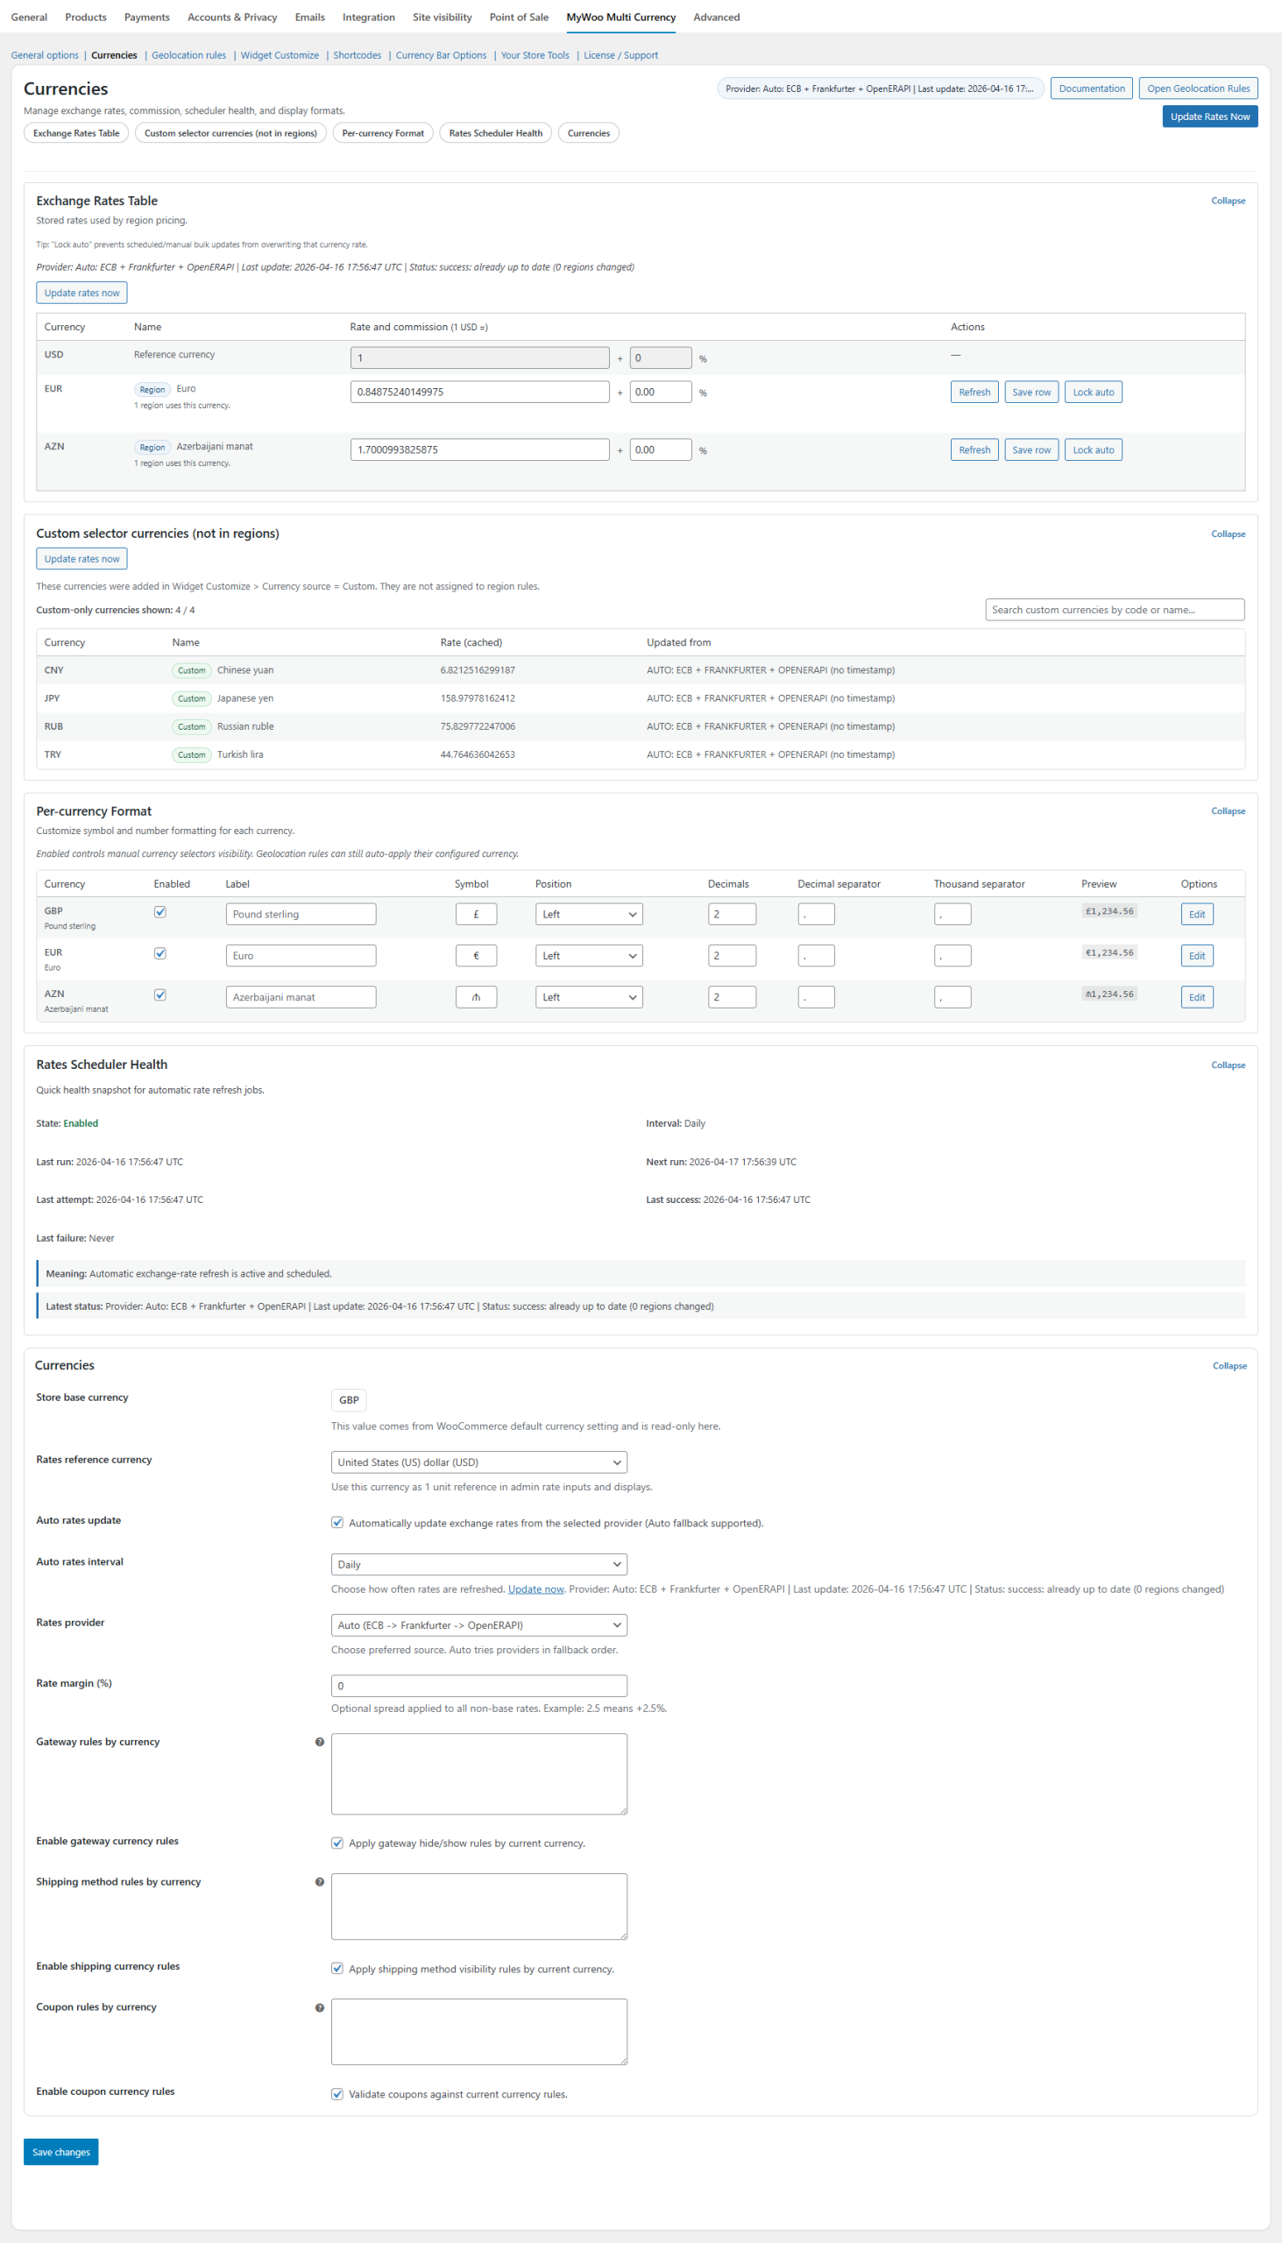1282x2243 pixels.
Task: Open the Rates provider dropdown
Action: [x=479, y=1625]
